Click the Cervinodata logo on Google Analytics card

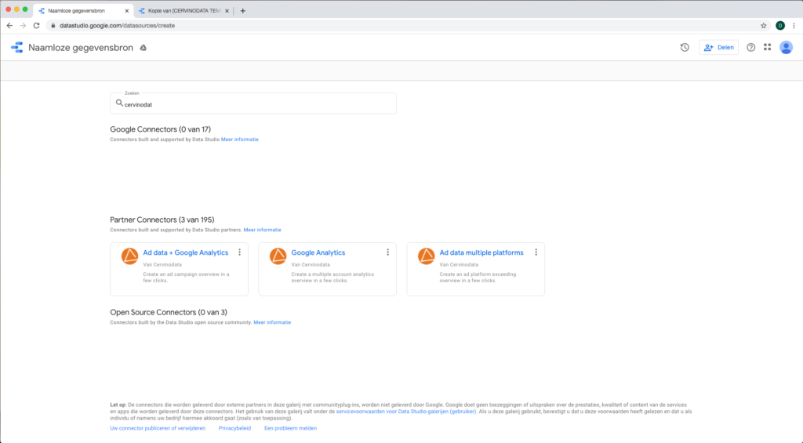(x=278, y=256)
